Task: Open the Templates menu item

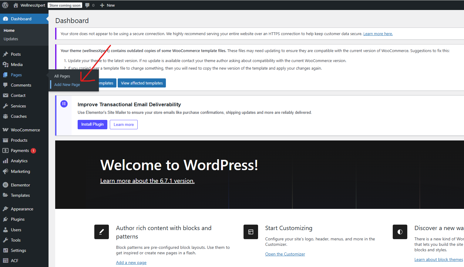Action: tap(24, 195)
